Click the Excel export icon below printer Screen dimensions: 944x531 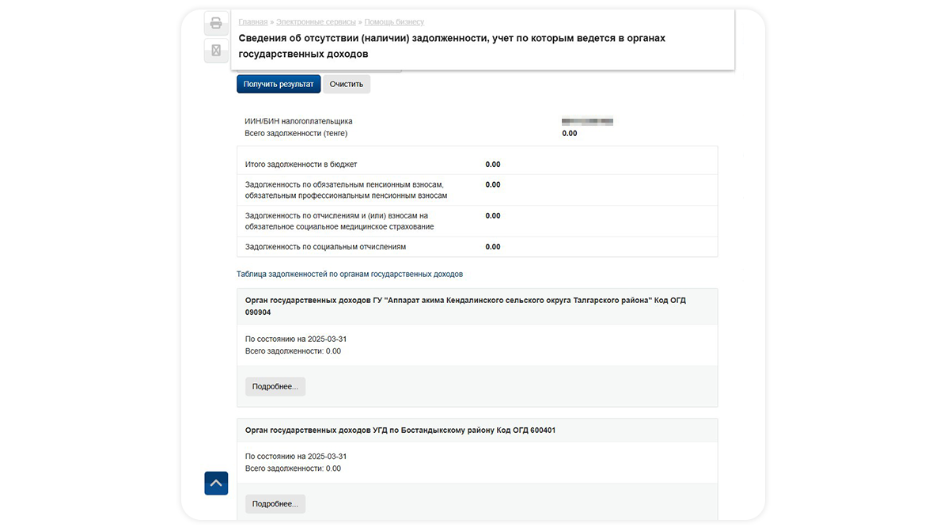[216, 51]
